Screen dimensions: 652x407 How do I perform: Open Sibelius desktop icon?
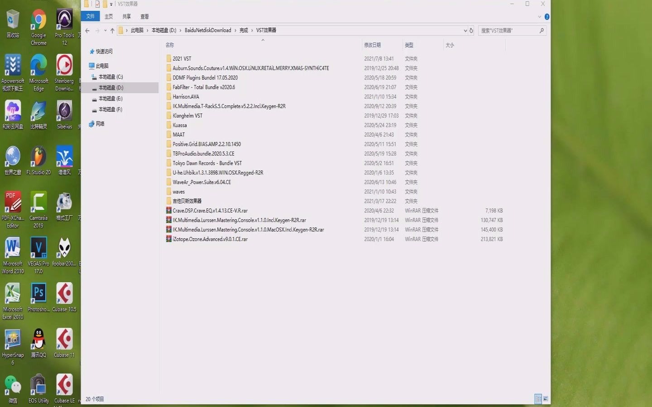click(x=64, y=115)
